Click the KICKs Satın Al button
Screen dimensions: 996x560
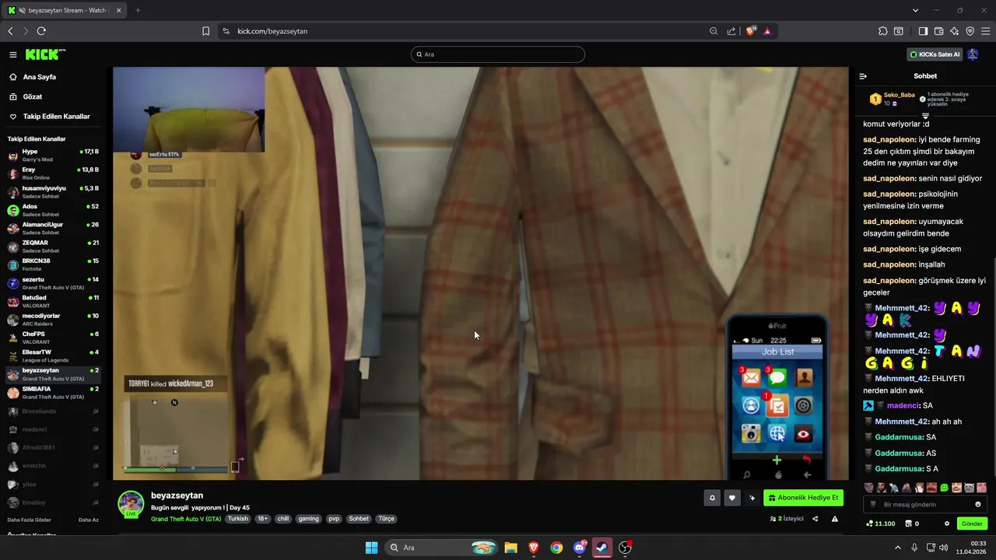pyautogui.click(x=935, y=54)
